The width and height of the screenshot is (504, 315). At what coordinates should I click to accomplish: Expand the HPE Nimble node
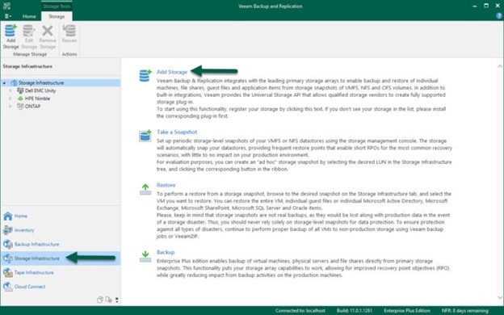coord(10,99)
